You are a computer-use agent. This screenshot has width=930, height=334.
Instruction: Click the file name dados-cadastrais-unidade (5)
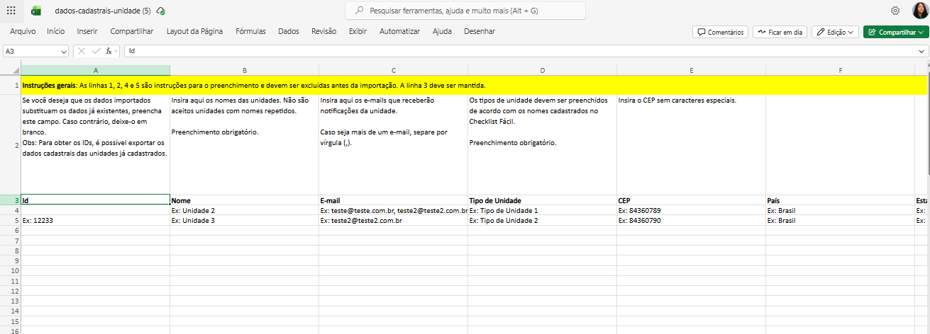(x=103, y=11)
